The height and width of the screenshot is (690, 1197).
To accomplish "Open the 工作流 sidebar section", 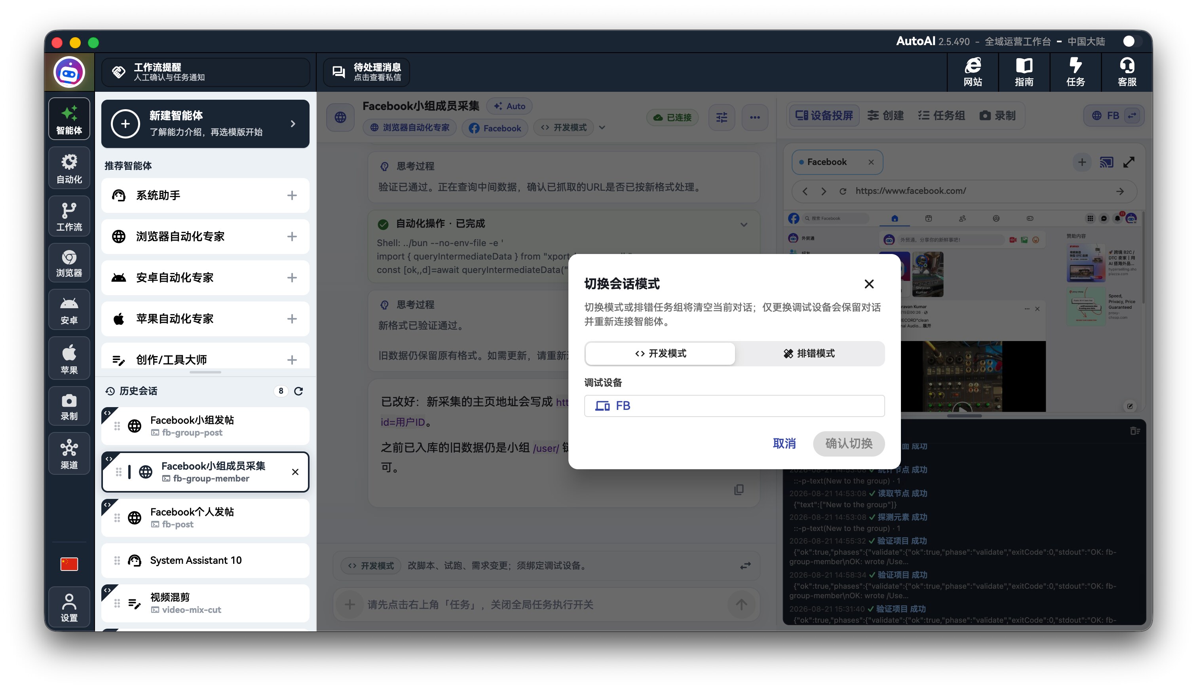I will [x=69, y=216].
